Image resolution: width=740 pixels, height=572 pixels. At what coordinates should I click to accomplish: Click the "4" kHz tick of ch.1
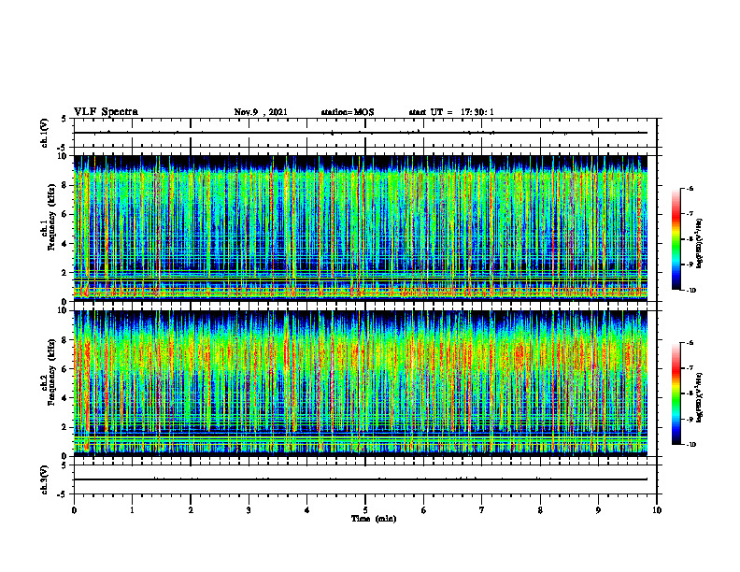(x=65, y=244)
